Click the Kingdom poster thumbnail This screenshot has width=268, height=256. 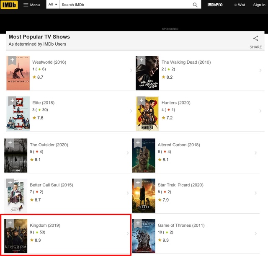[16, 236]
